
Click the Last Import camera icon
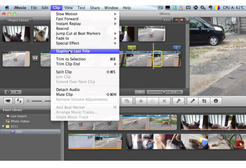pyautogui.click(x=8, y=116)
